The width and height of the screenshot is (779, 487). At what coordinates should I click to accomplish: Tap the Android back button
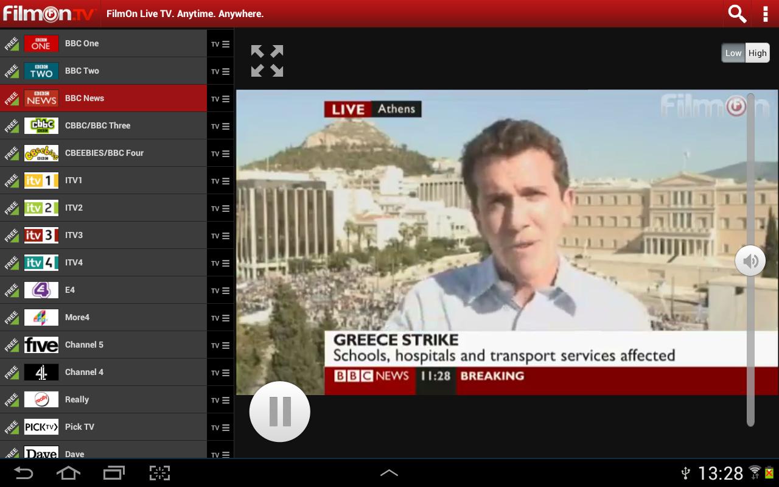pyautogui.click(x=24, y=473)
